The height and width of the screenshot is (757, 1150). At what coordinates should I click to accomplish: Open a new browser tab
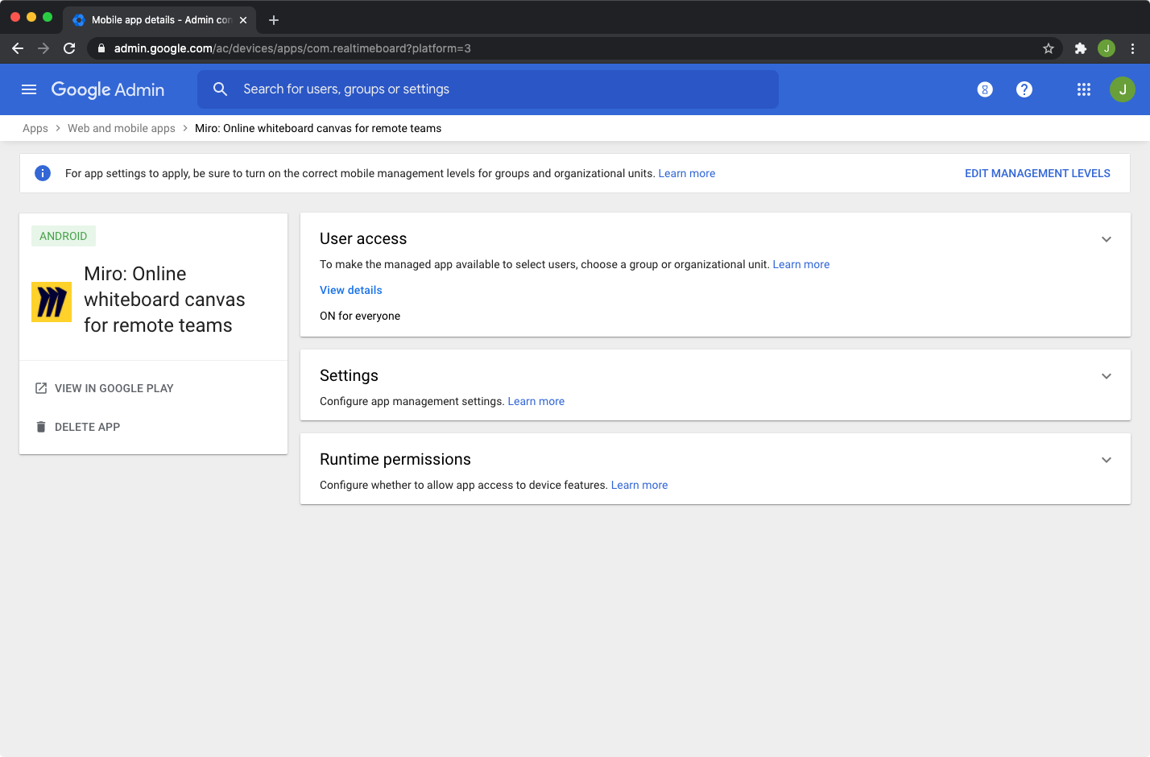point(274,20)
